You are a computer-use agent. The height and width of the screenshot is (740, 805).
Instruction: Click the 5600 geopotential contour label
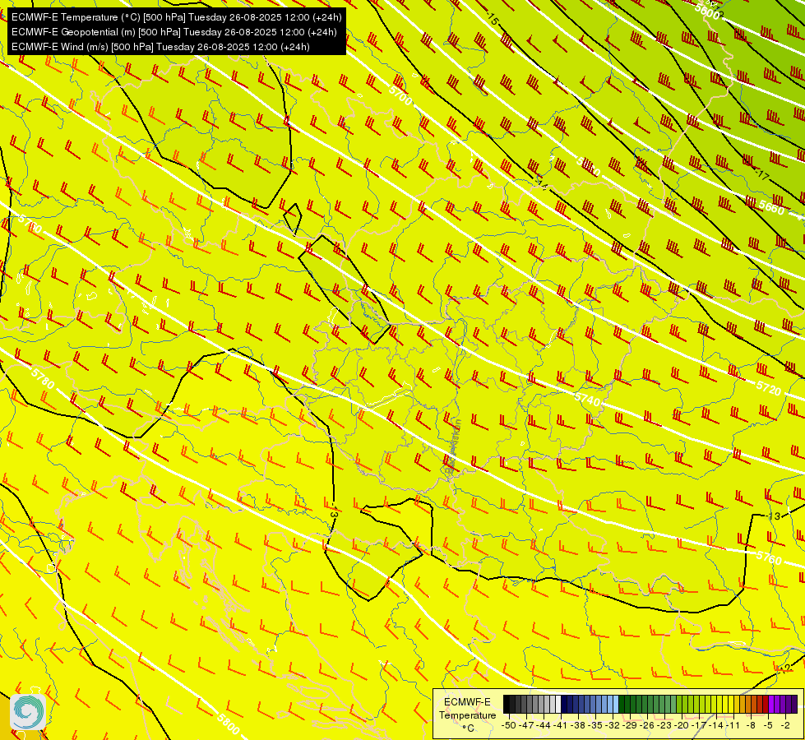(707, 12)
